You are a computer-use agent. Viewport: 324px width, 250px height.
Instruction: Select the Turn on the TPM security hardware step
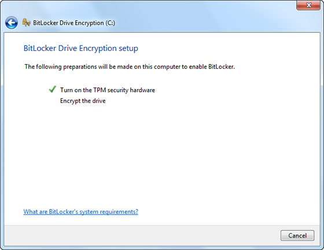coord(108,90)
